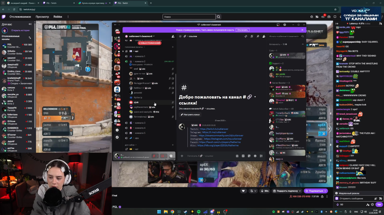The image size is (384, 215).
Task: Open microphone options dropdown arrow in Discord
Action: (158, 156)
